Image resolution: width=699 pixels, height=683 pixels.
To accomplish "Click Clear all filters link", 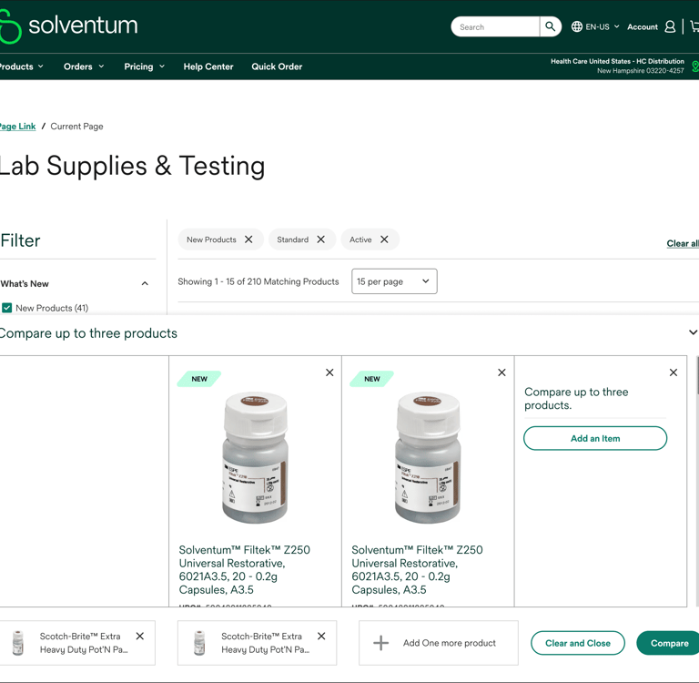I will point(683,243).
